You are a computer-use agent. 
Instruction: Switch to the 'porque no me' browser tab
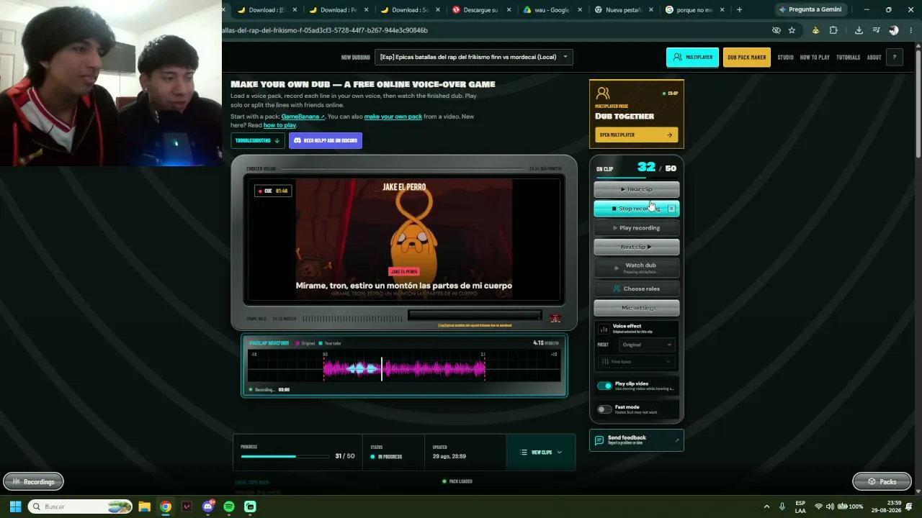click(695, 10)
